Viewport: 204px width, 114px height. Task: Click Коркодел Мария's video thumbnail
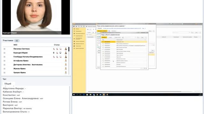[36, 17]
